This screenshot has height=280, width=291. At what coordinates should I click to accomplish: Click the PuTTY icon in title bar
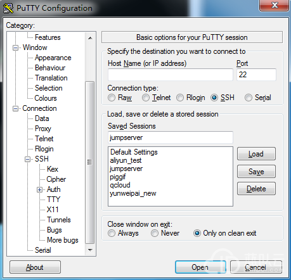8,8
